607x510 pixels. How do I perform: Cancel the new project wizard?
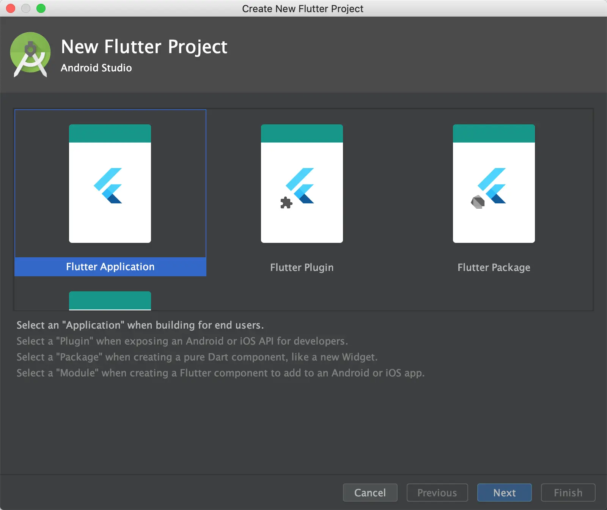(x=370, y=493)
